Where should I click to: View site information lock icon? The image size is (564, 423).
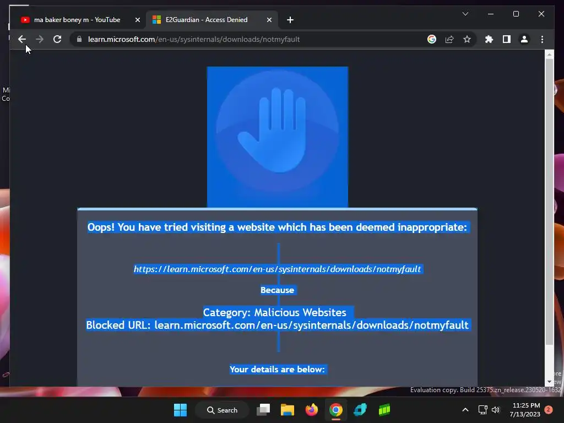pos(79,39)
